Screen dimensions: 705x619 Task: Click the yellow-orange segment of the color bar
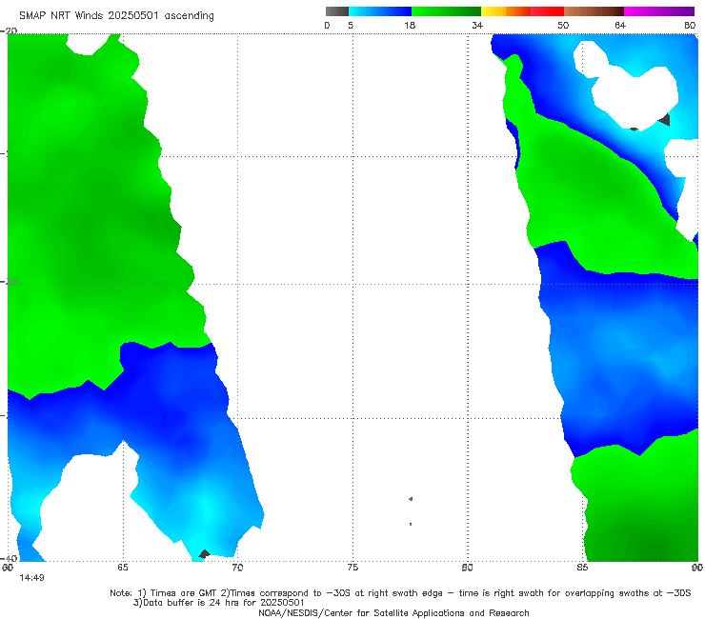[506, 11]
